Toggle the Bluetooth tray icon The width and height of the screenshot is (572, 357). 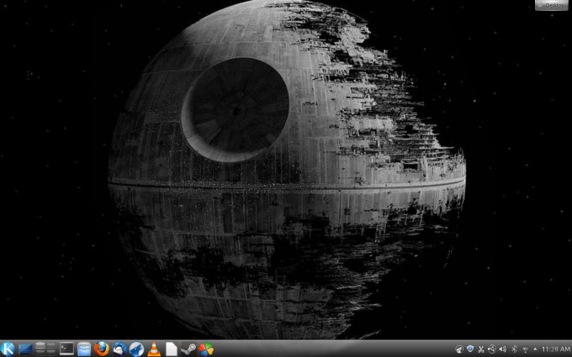(x=513, y=349)
